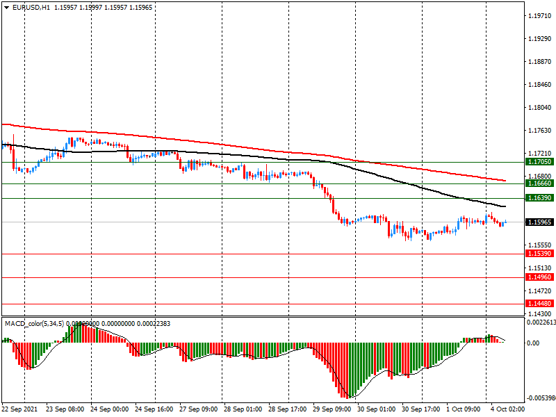Click the 1 Oct 09:00 time axis label
Screen dimensions: 556x417
click(x=463, y=409)
